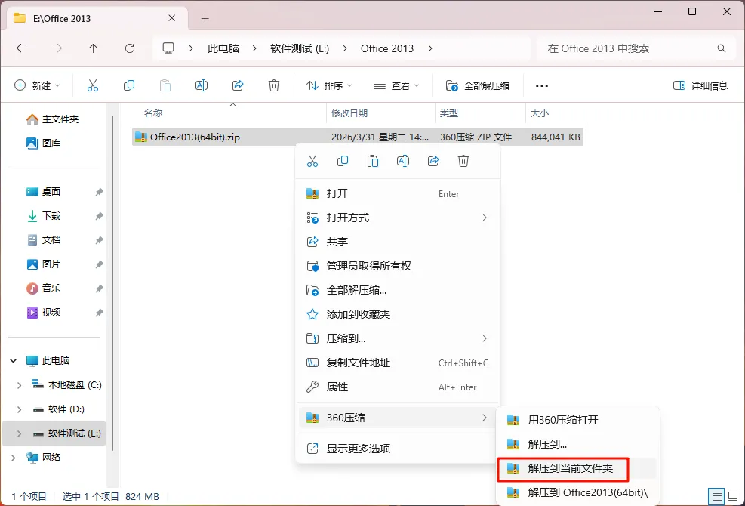Screen dimensions: 745x506
Task: Open the 打开方式 submenu
Action: 398,218
